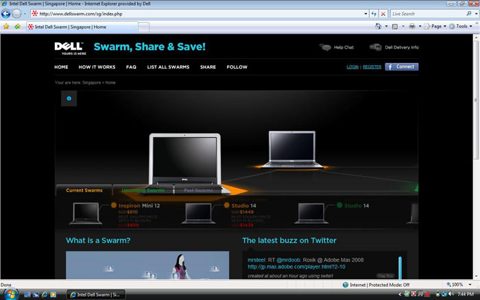
Task: Click the Facebook Connect button
Action: 402,66
